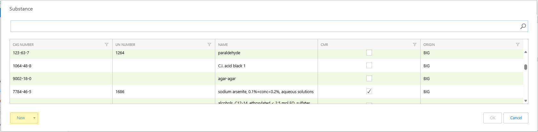Confirm with the OK button
The height and width of the screenshot is (132, 538).
[x=493, y=118]
